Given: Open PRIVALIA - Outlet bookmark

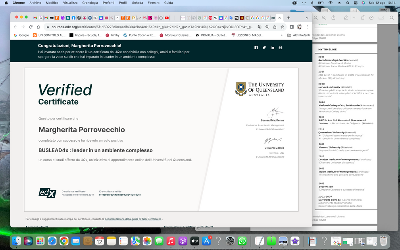Looking at the screenshot, I should tap(211, 35).
